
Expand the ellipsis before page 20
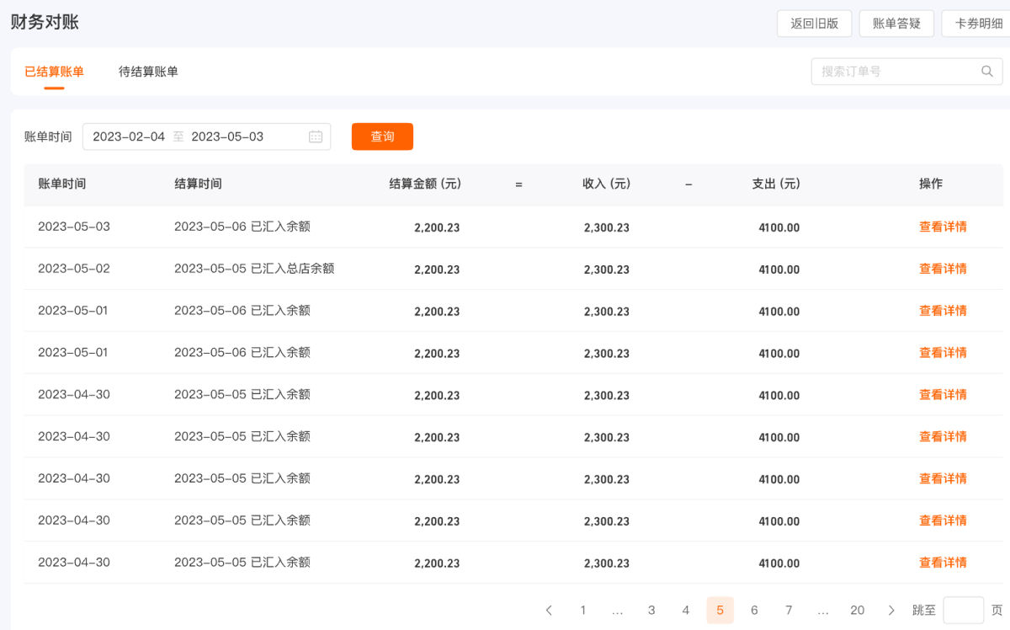tap(823, 610)
